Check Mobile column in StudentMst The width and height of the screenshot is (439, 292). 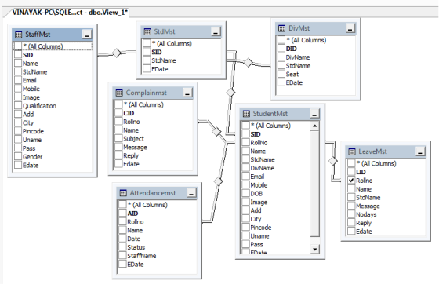coord(246,185)
